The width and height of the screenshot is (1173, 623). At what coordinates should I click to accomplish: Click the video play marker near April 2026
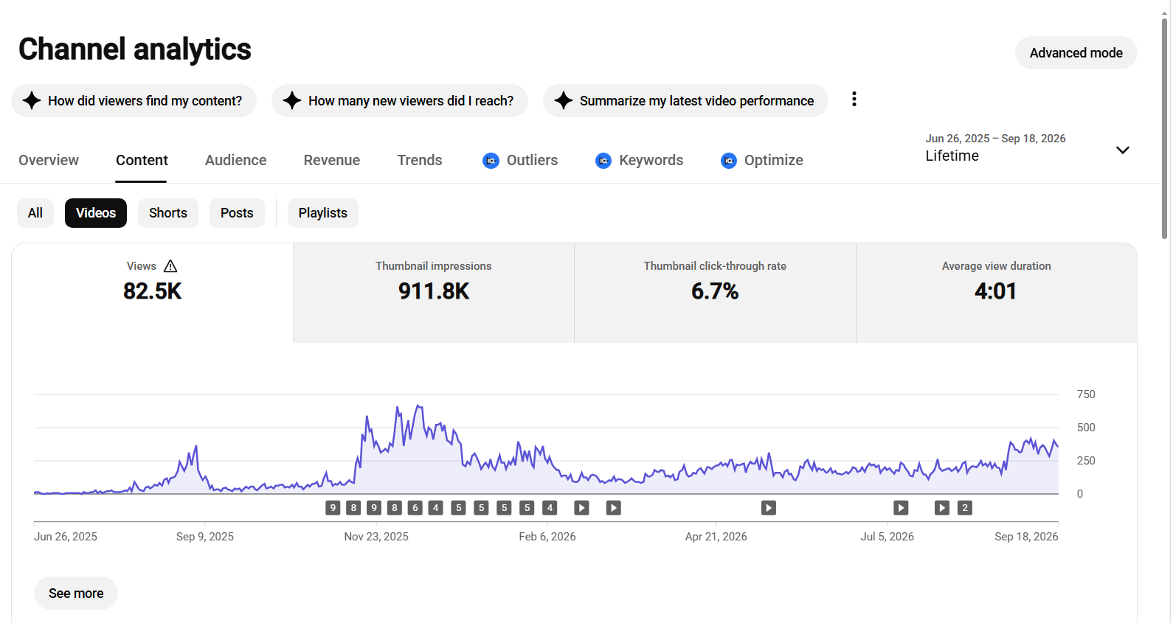769,507
